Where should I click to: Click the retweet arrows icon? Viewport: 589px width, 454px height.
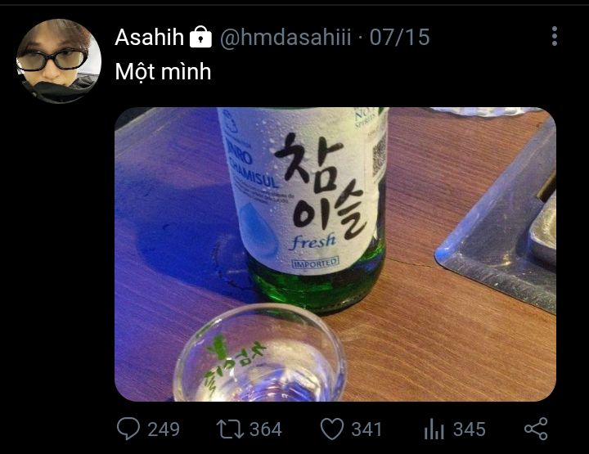[x=230, y=429]
